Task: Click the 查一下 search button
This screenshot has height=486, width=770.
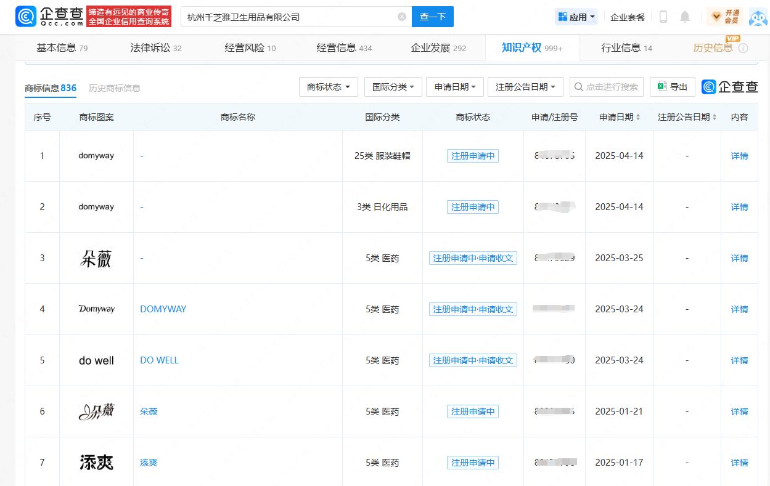Action: point(433,17)
